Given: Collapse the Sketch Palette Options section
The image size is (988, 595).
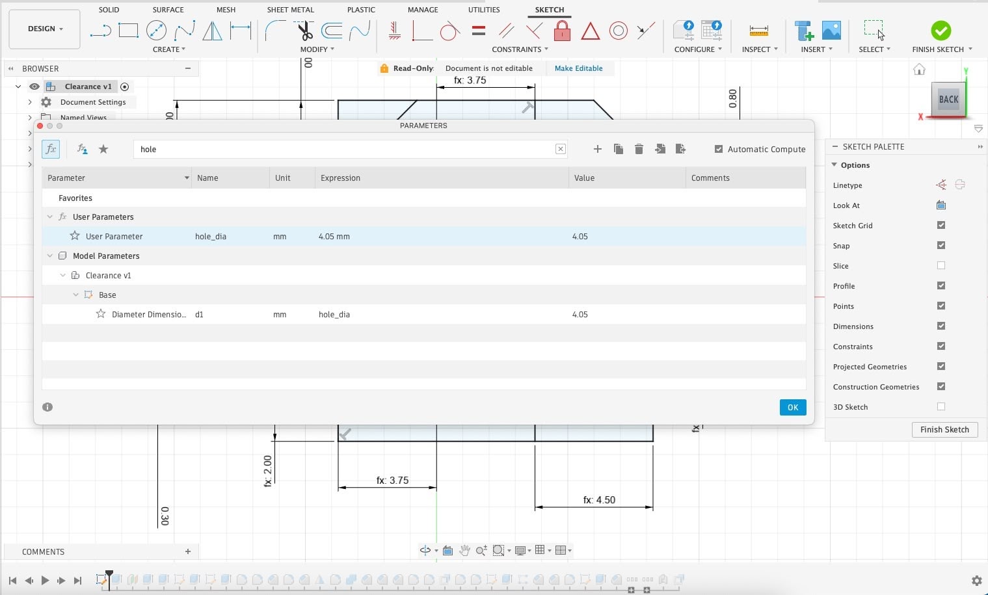Looking at the screenshot, I should [x=834, y=165].
